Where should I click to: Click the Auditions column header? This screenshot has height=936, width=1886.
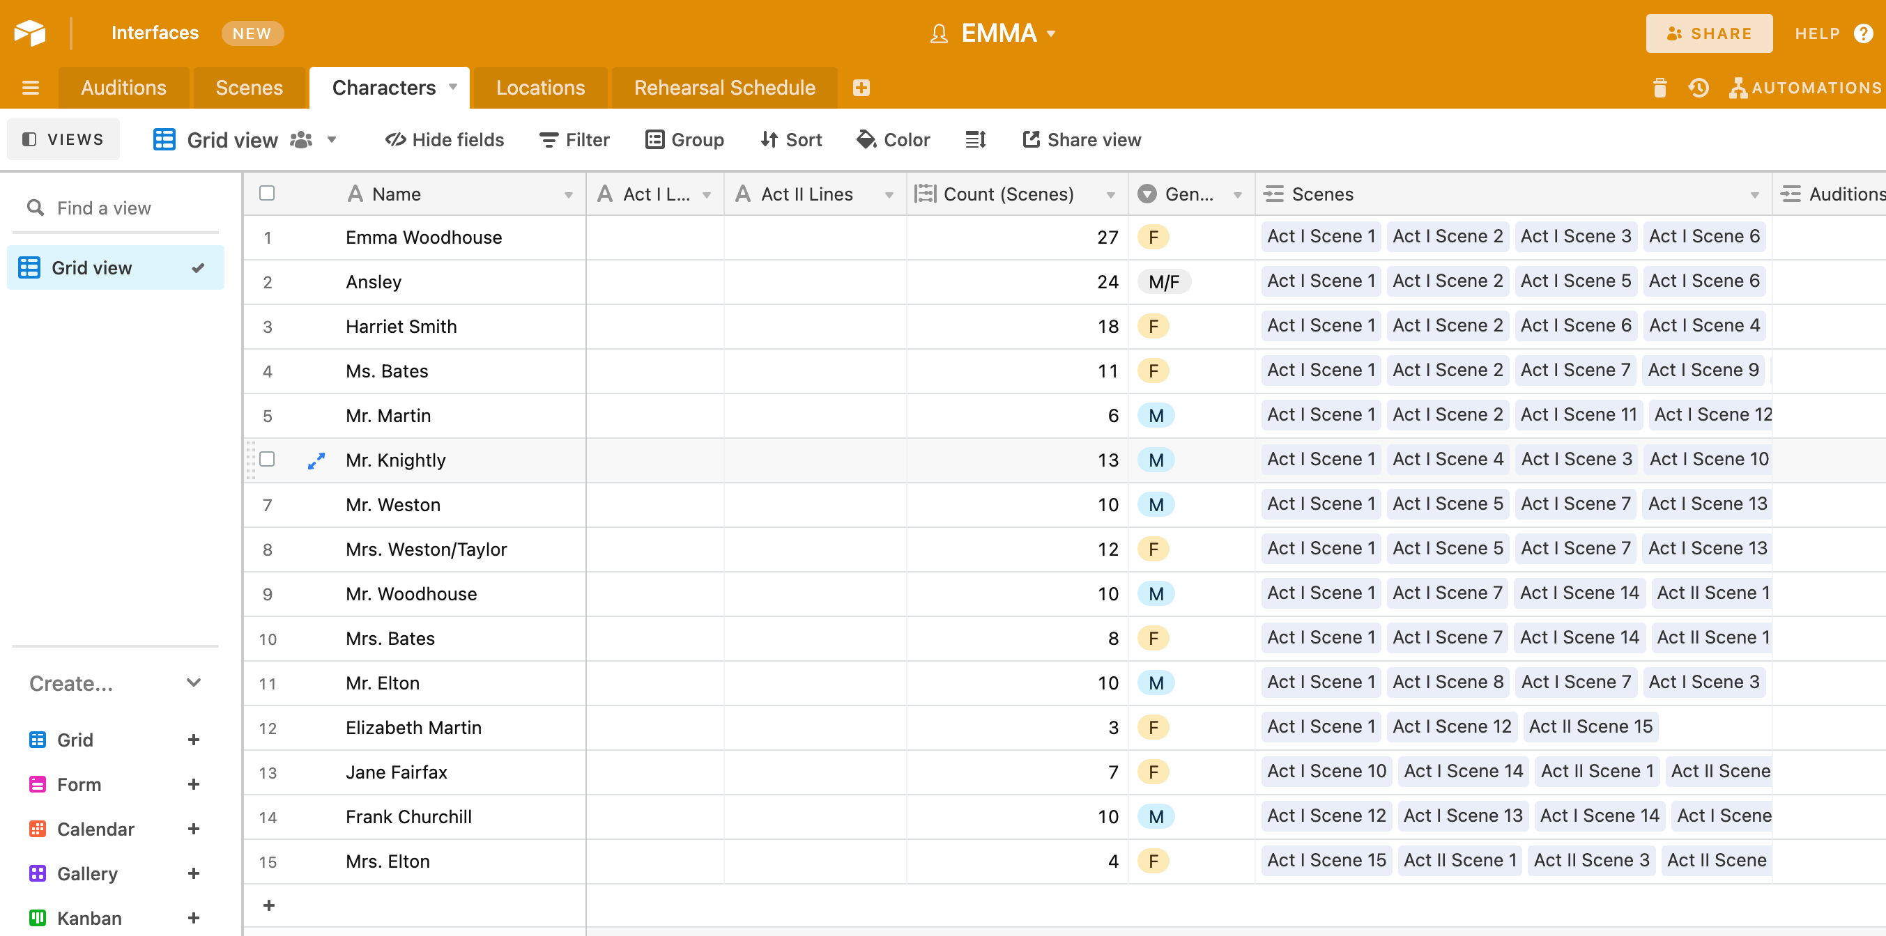click(x=1830, y=194)
